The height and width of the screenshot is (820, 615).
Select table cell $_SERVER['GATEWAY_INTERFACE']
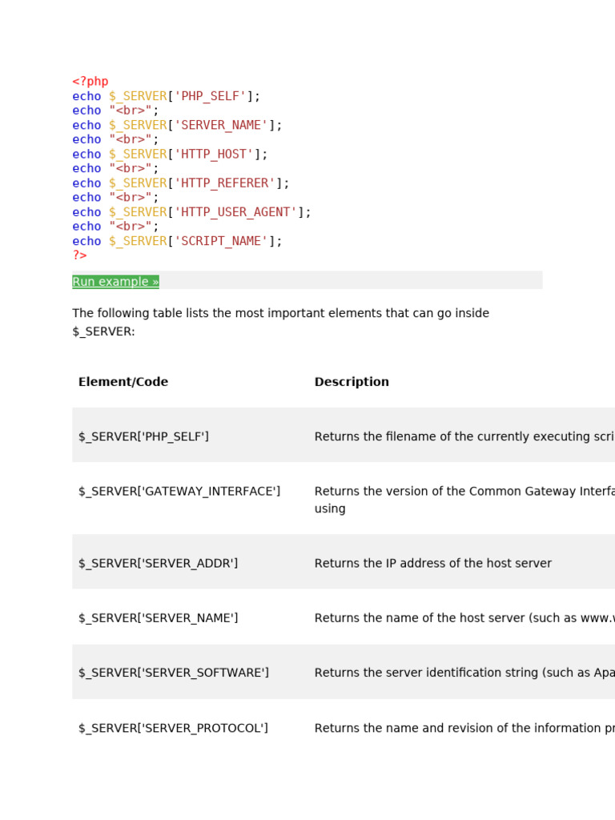tap(179, 491)
